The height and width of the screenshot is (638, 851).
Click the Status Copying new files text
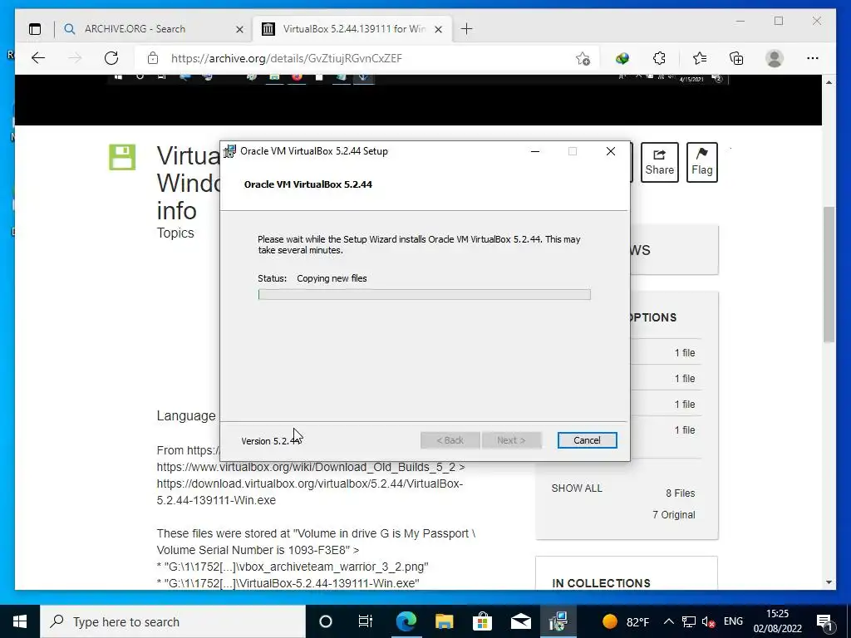pos(312,278)
